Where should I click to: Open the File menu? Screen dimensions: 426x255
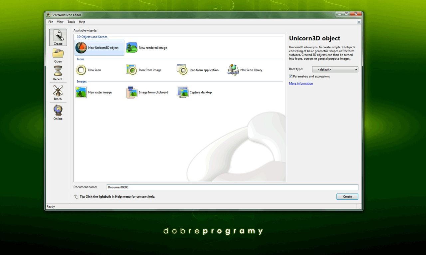click(51, 22)
